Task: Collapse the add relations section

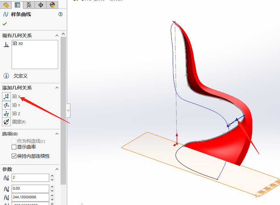Action: coord(57,88)
